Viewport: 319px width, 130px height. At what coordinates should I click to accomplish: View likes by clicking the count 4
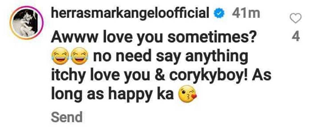coord(296,37)
